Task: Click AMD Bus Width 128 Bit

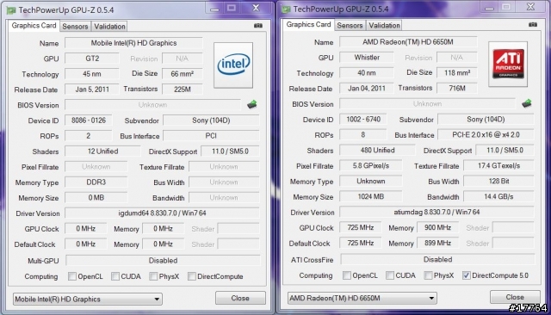Action: (x=499, y=182)
